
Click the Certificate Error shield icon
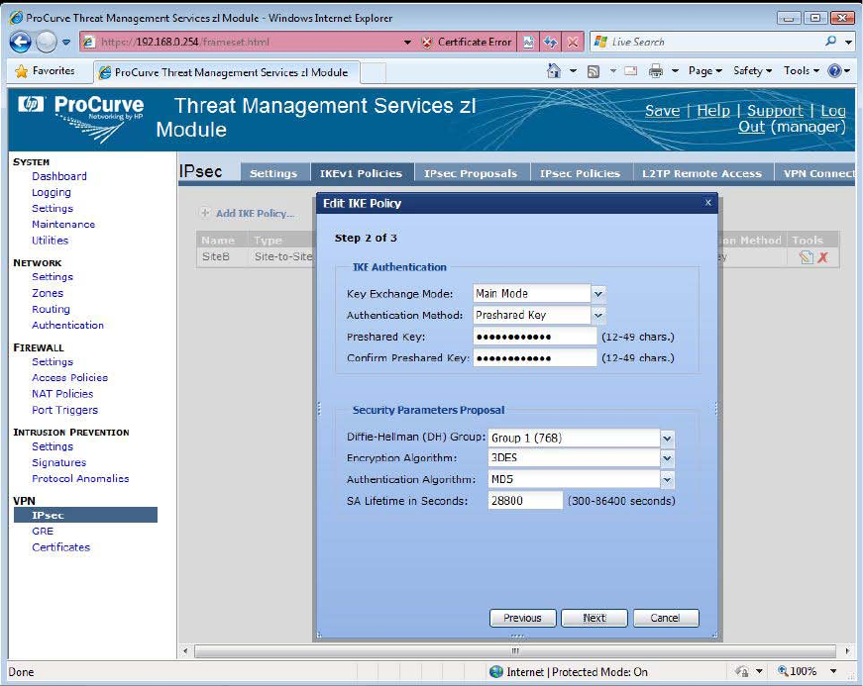coord(426,43)
